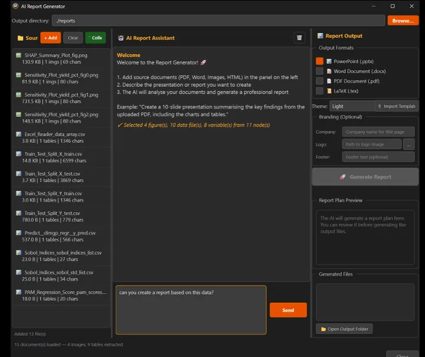Uncheck the PowerPoint (.pptx) output checkbox
This screenshot has height=357, width=425.
[x=319, y=61]
